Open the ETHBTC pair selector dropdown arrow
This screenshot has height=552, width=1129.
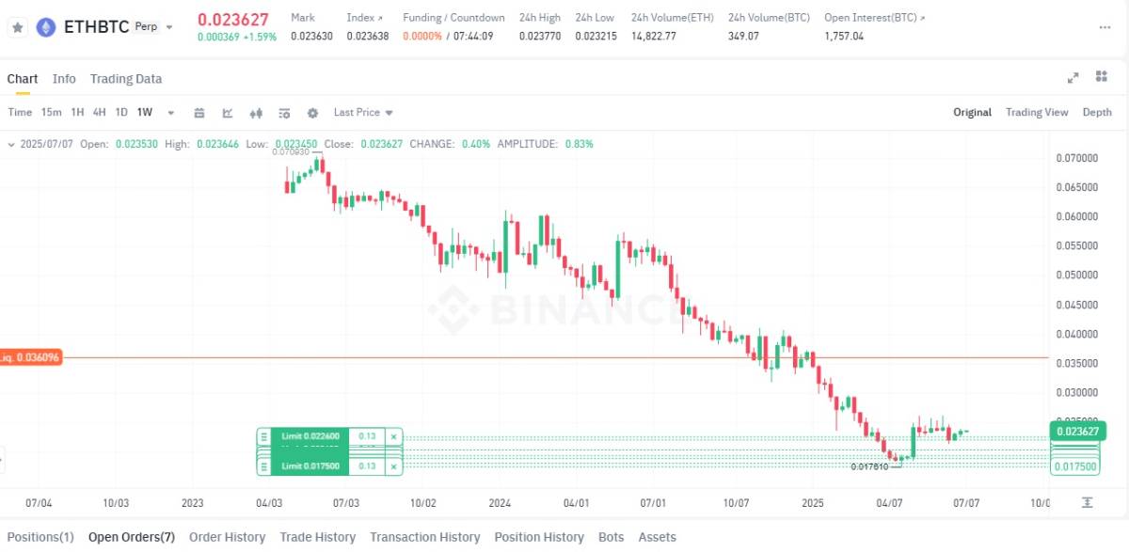(x=169, y=27)
